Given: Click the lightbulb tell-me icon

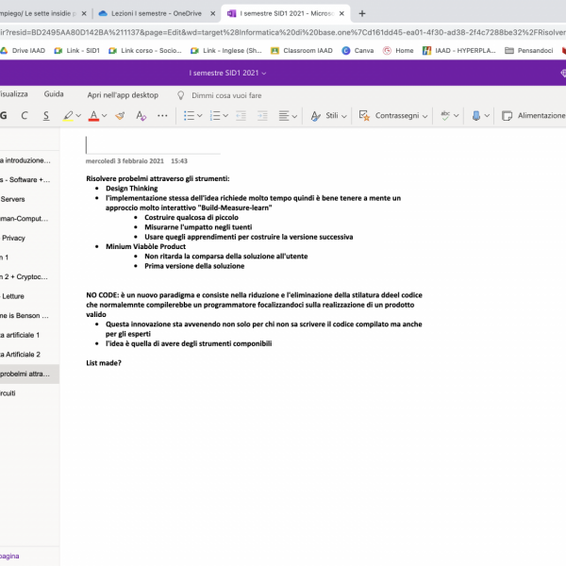Looking at the screenshot, I should [181, 95].
